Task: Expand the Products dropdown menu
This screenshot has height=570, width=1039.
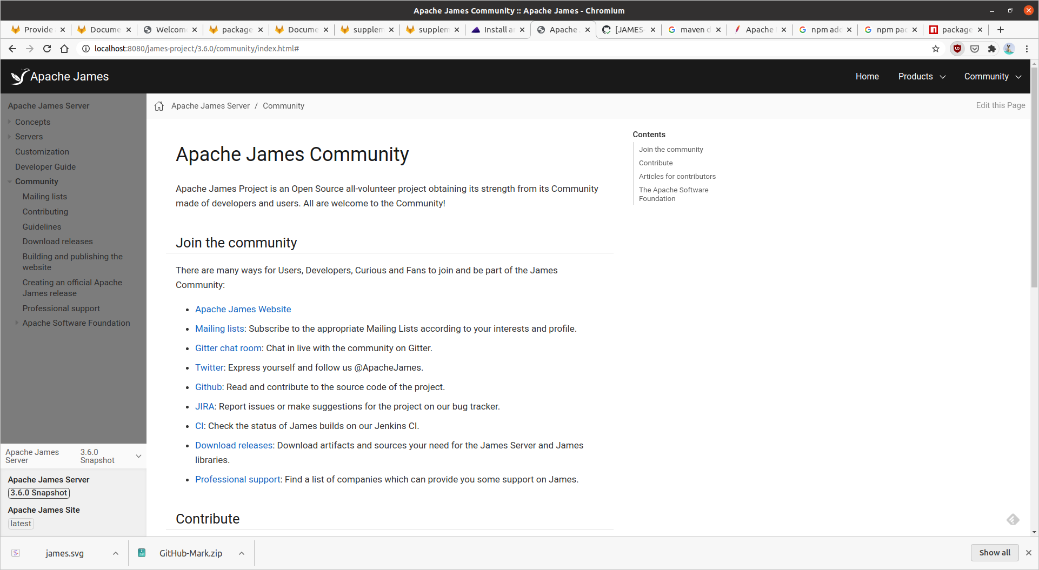Action: [922, 77]
